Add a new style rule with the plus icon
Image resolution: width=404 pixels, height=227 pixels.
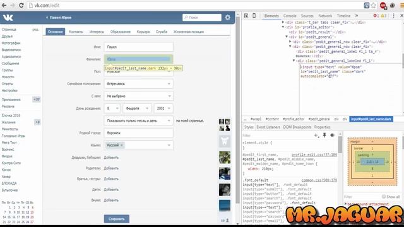[316, 135]
